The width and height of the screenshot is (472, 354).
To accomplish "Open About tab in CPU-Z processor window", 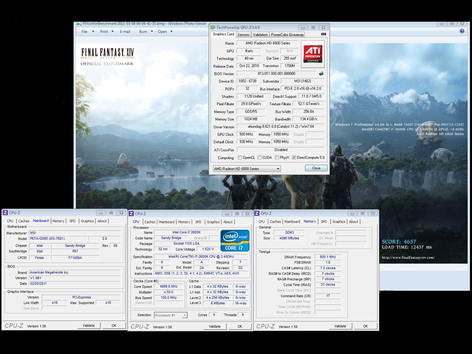I will point(228,222).
